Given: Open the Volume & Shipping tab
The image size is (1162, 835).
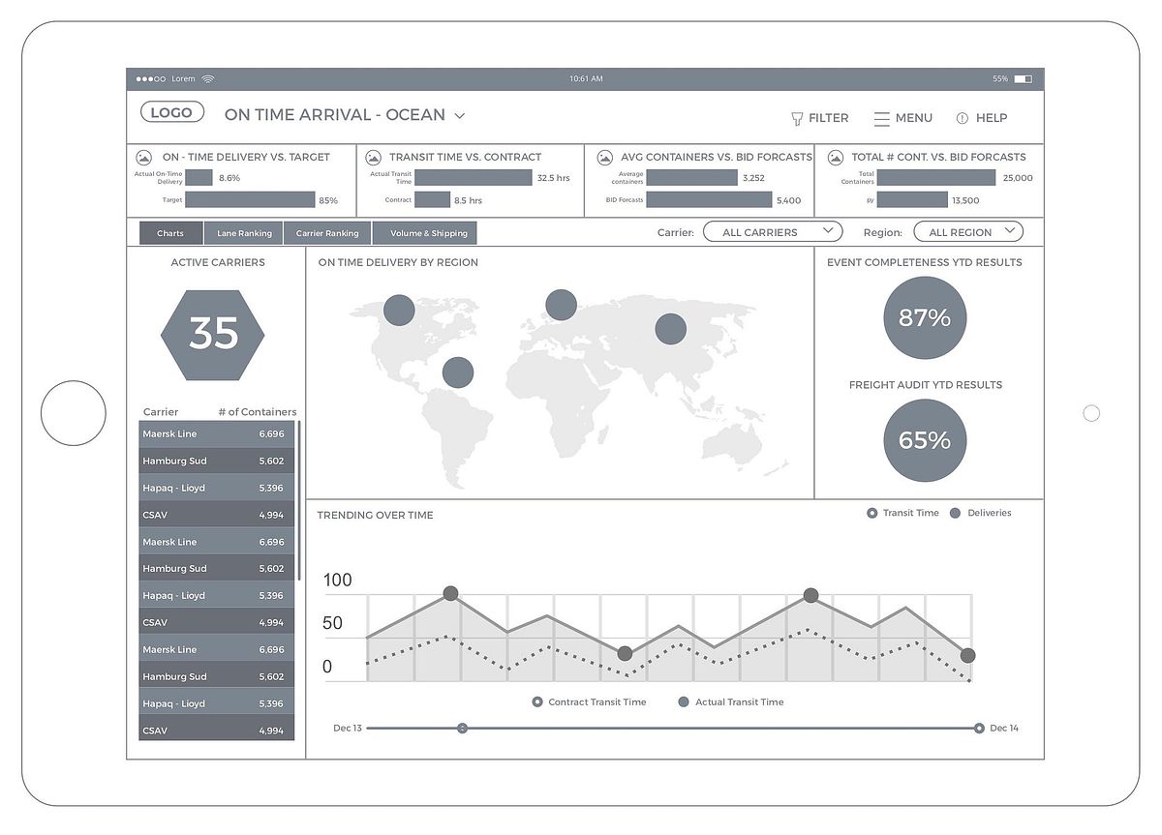Looking at the screenshot, I should [x=427, y=233].
